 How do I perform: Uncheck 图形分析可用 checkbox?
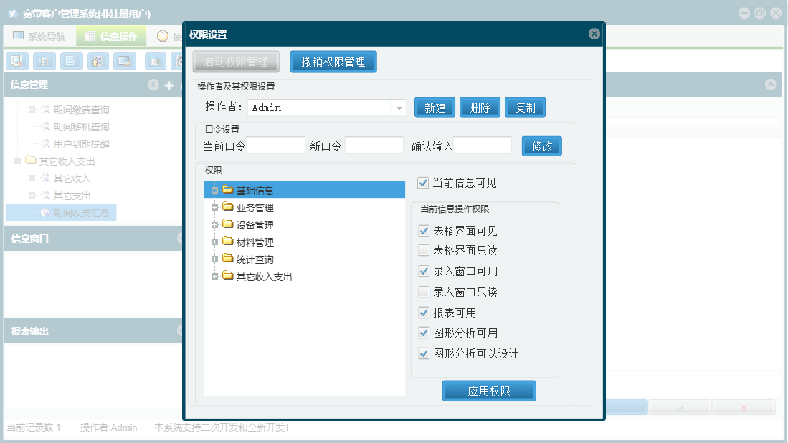click(x=424, y=333)
